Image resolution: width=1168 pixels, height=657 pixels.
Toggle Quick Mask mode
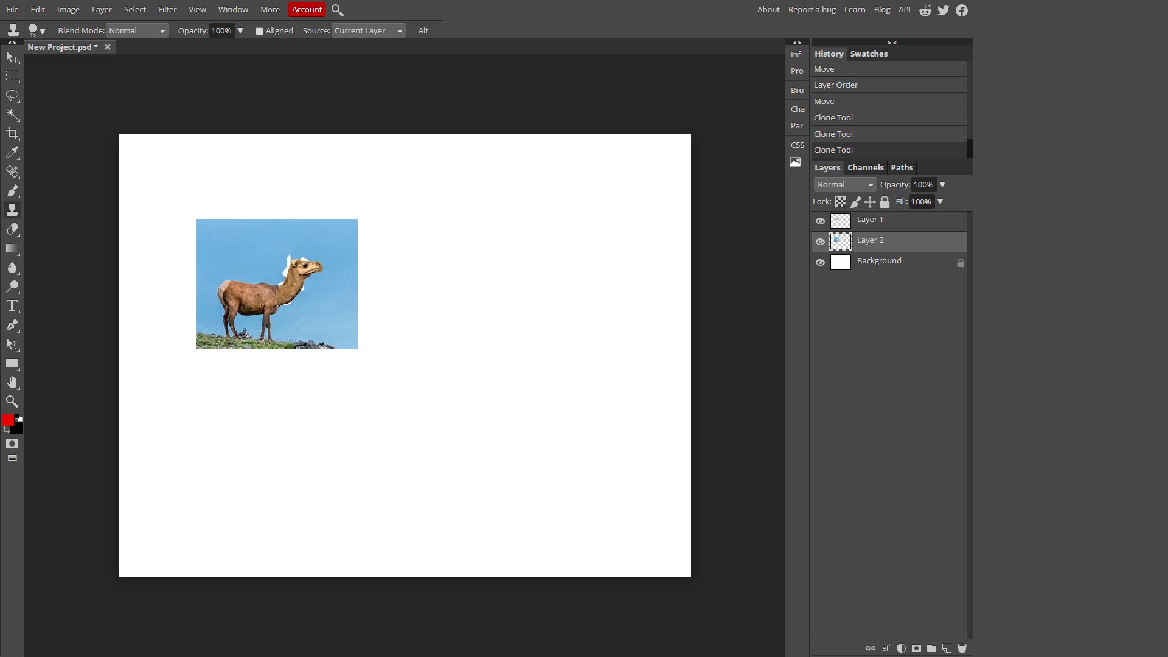click(12, 443)
